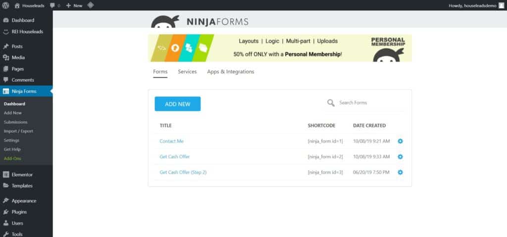Click the Ninja Forms ninja logo

point(165,21)
